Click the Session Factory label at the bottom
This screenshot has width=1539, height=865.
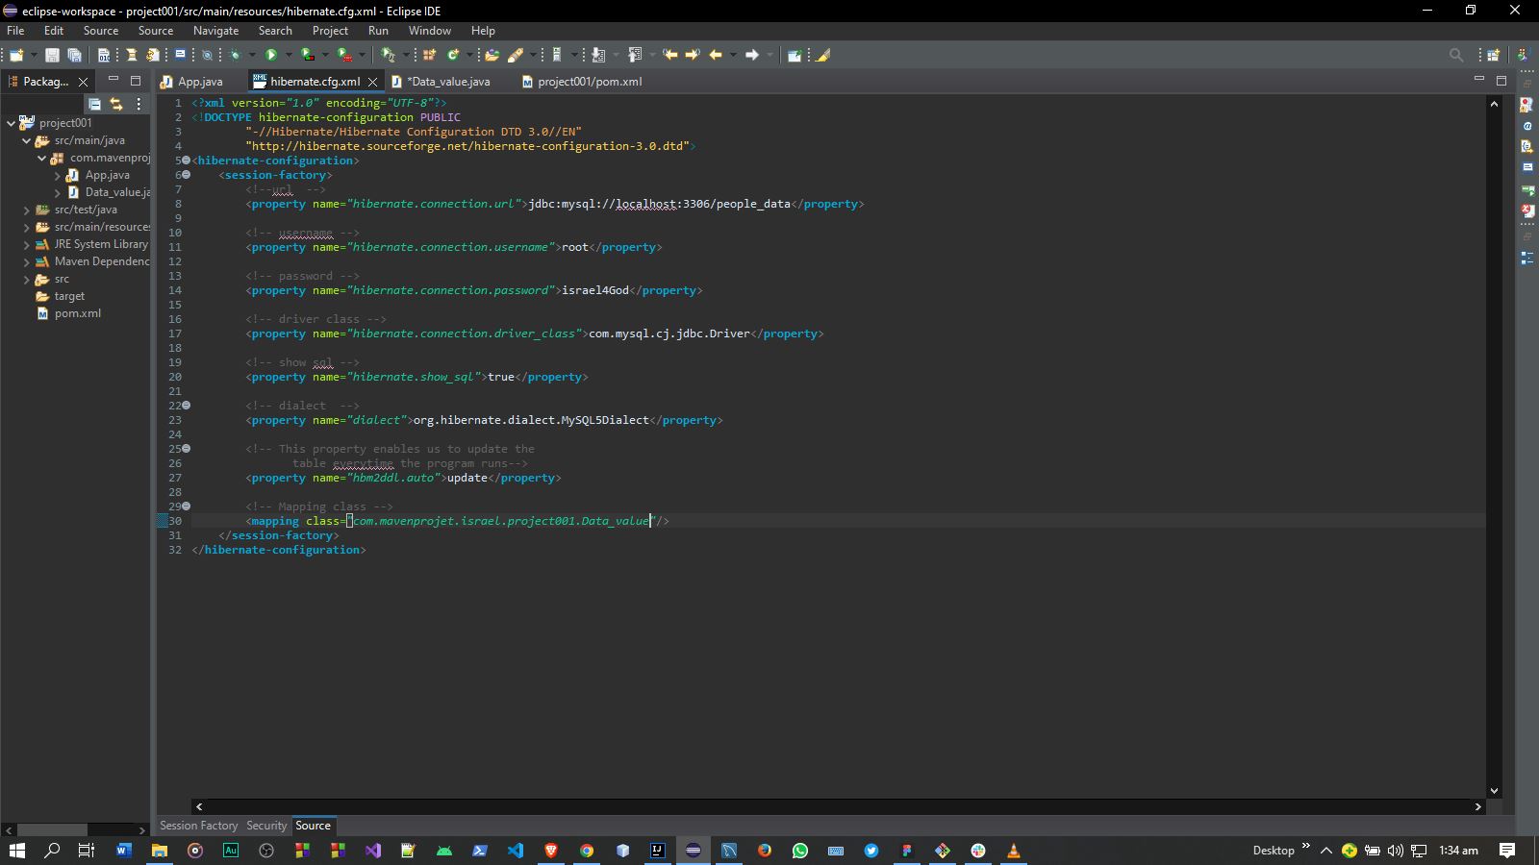(197, 826)
